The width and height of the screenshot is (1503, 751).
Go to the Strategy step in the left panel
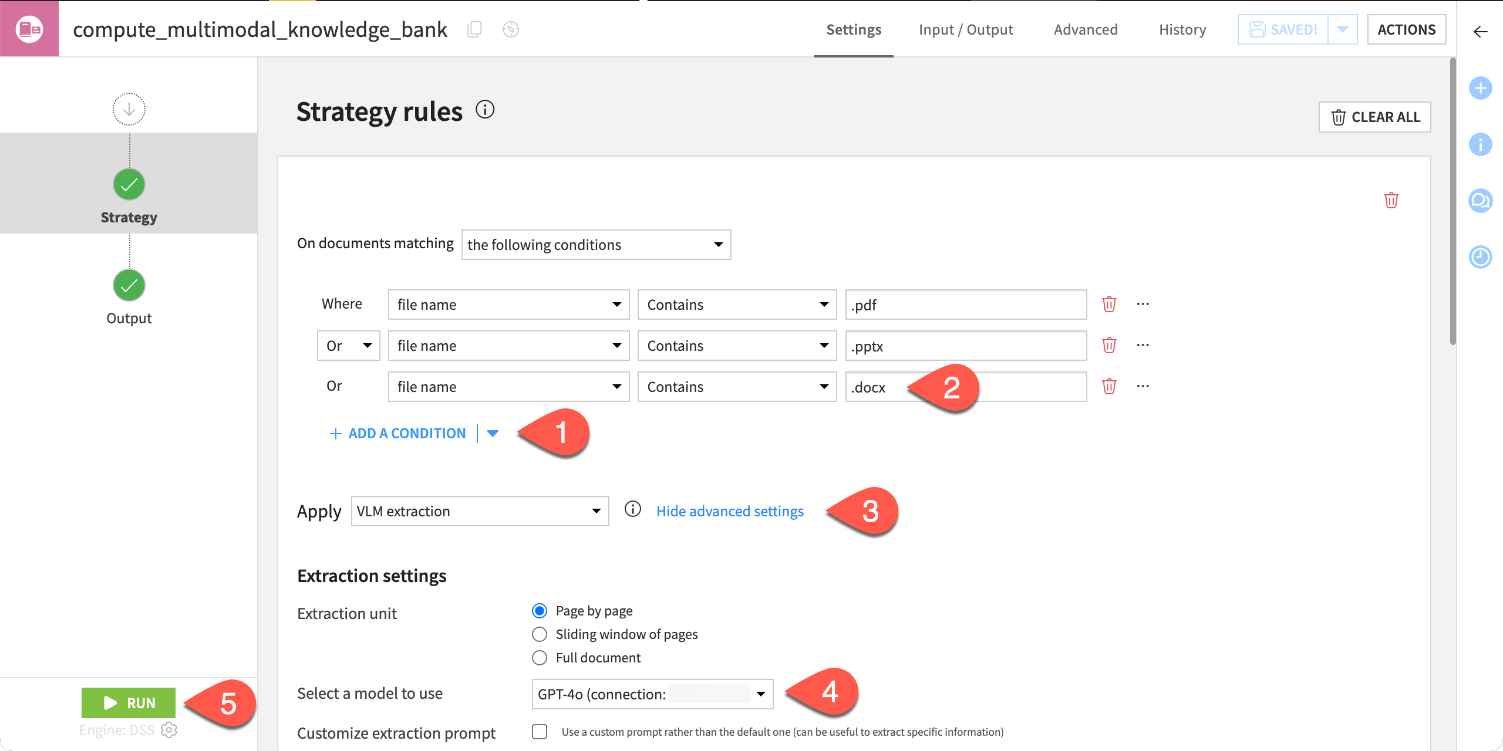pos(129,184)
